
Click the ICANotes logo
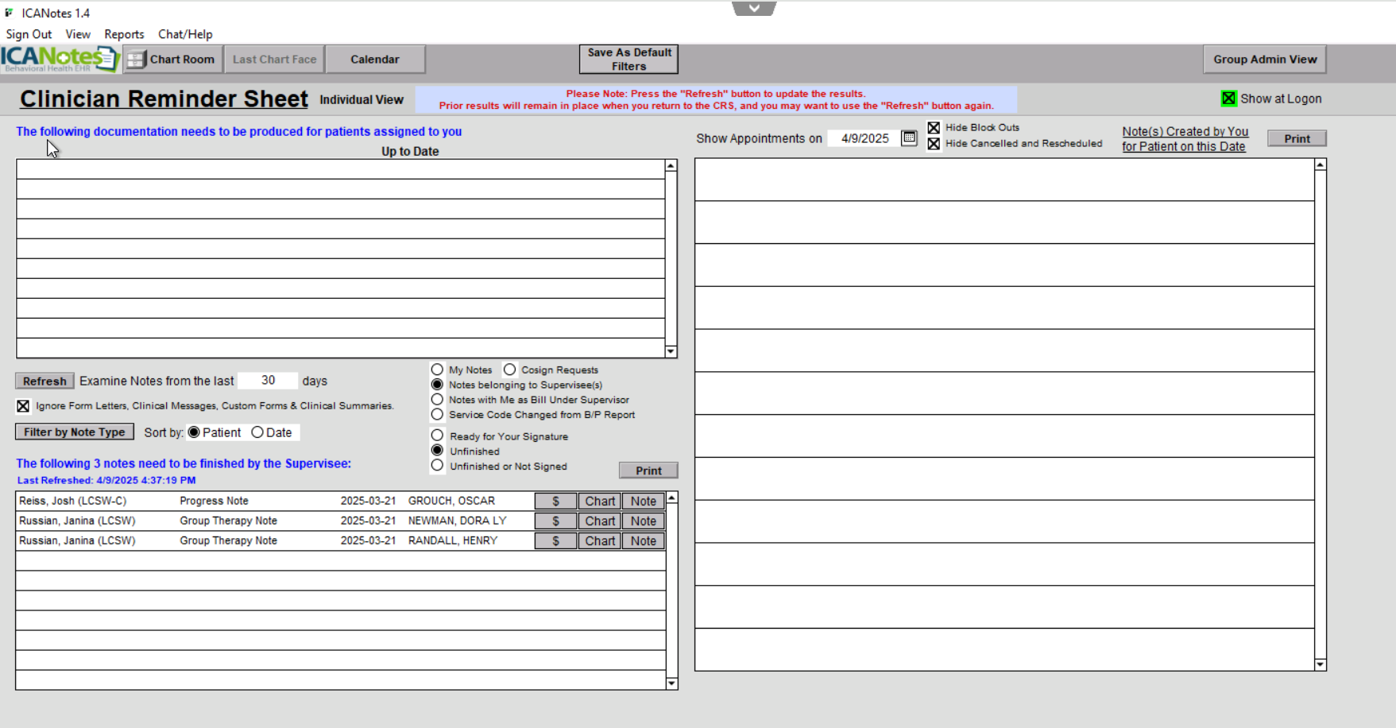click(60, 59)
